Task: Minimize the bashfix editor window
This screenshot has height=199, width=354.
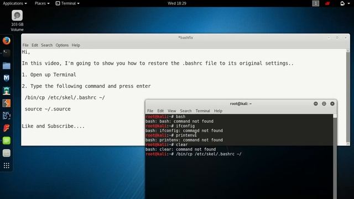Action: [329, 38]
